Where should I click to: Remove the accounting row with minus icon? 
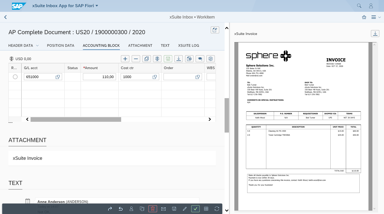click(x=136, y=59)
